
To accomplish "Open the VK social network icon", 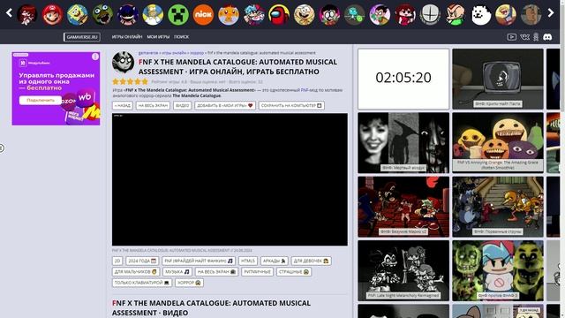I will [x=524, y=37].
